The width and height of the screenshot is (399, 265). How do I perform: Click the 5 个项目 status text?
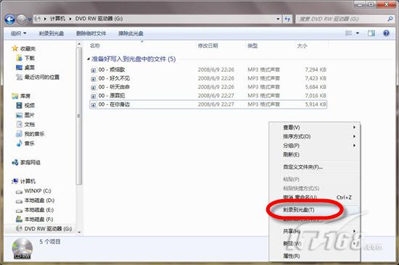coord(50,241)
